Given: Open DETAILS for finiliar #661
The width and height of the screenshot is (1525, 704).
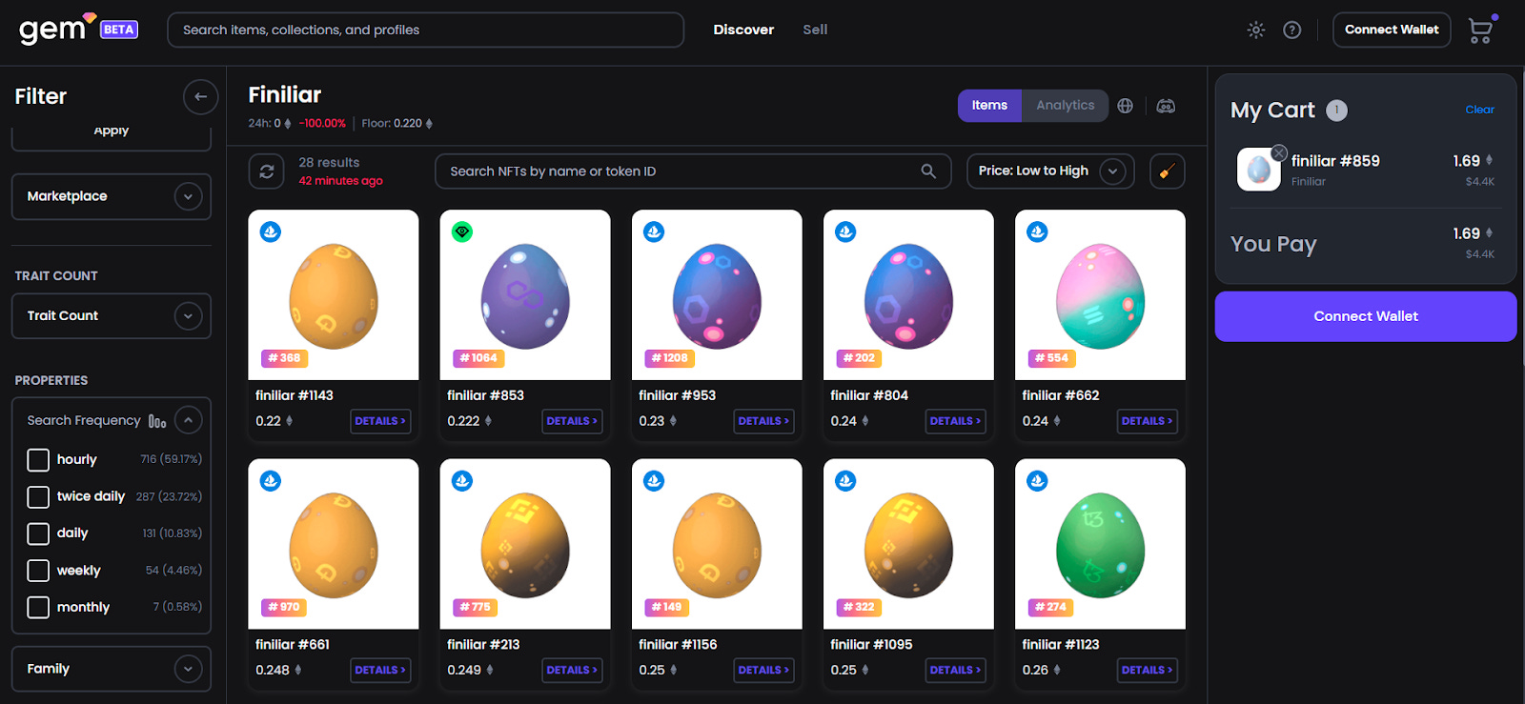Looking at the screenshot, I should [x=380, y=671].
